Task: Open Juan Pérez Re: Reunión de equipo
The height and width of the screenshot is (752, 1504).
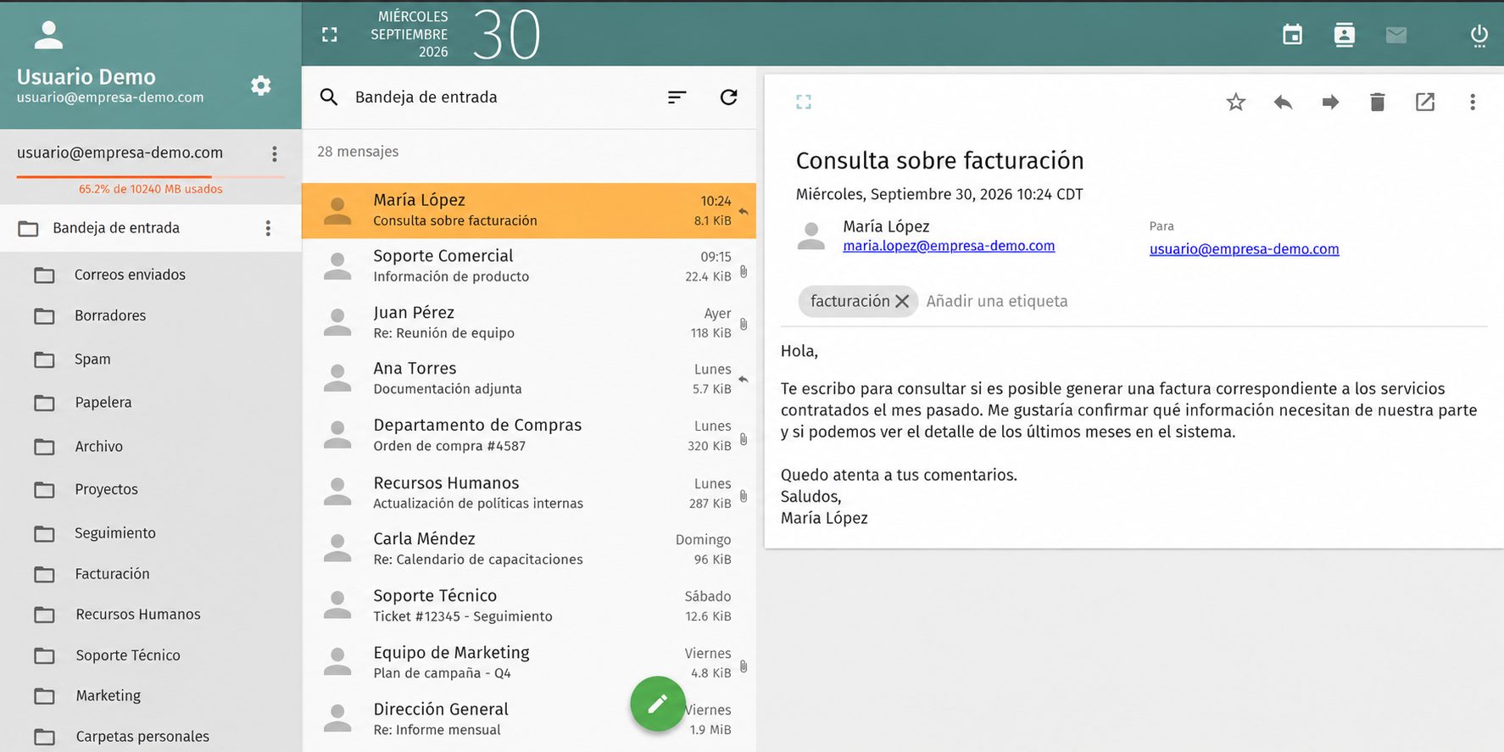Action: pos(529,323)
